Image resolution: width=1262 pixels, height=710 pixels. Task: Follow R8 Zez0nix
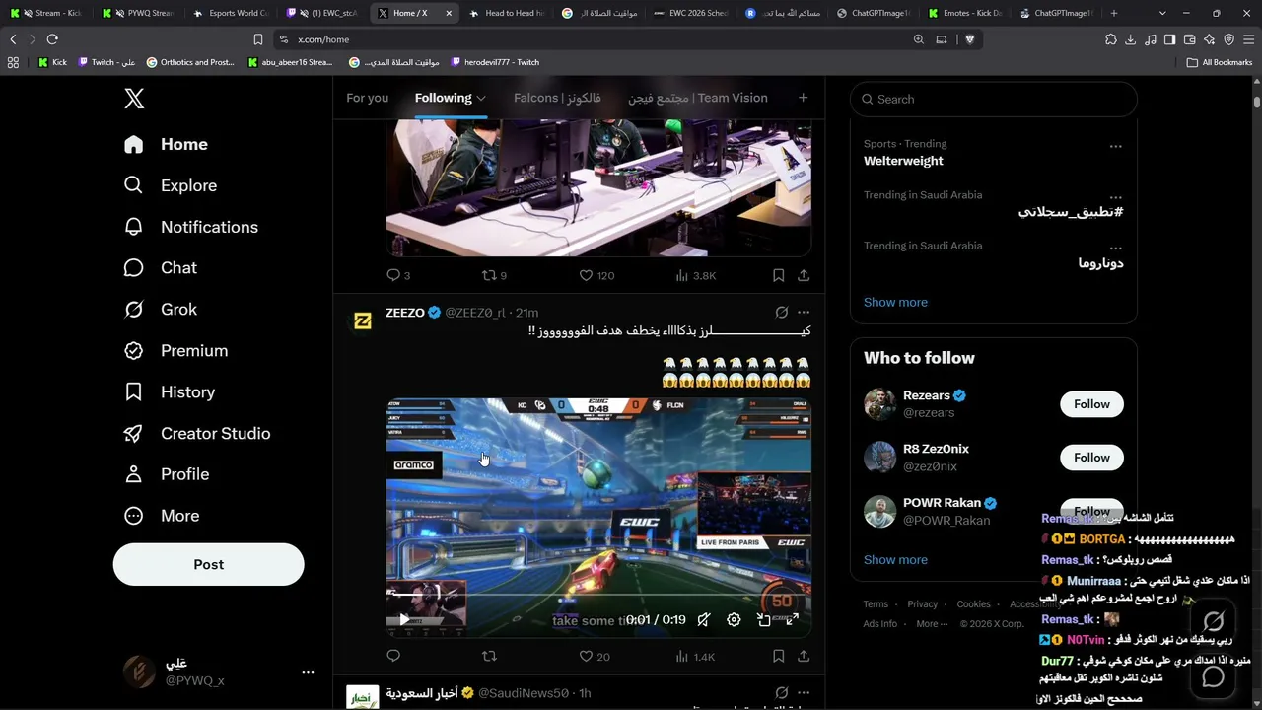pos(1091,458)
